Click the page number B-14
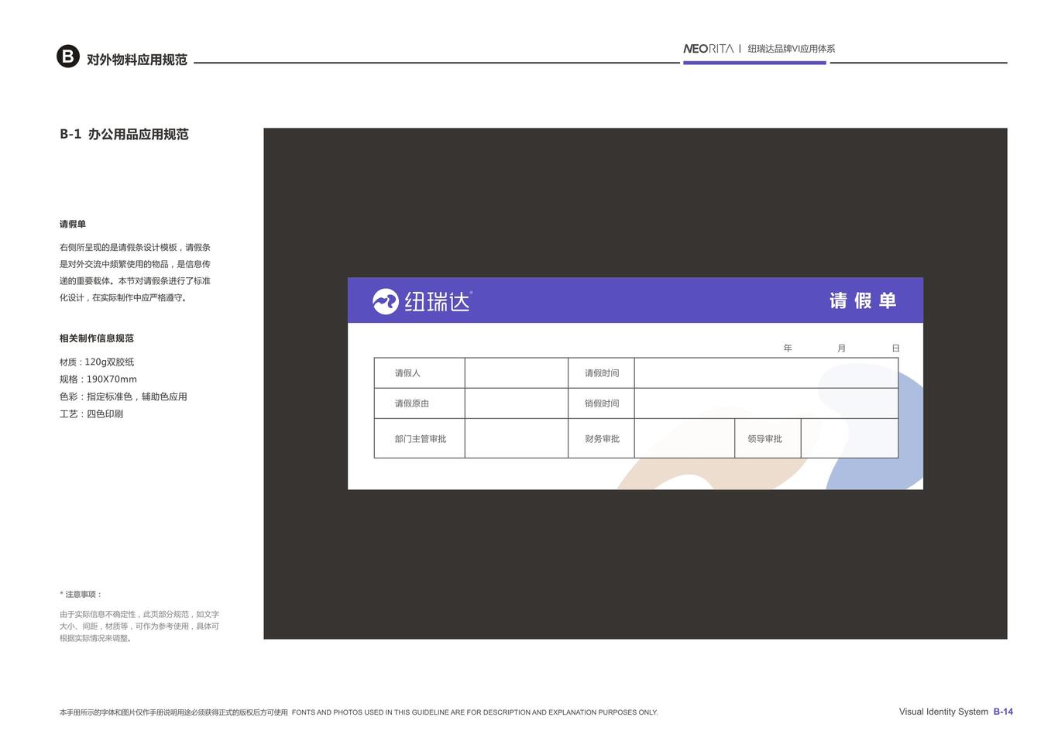This screenshot has height=748, width=1058. 1003,712
